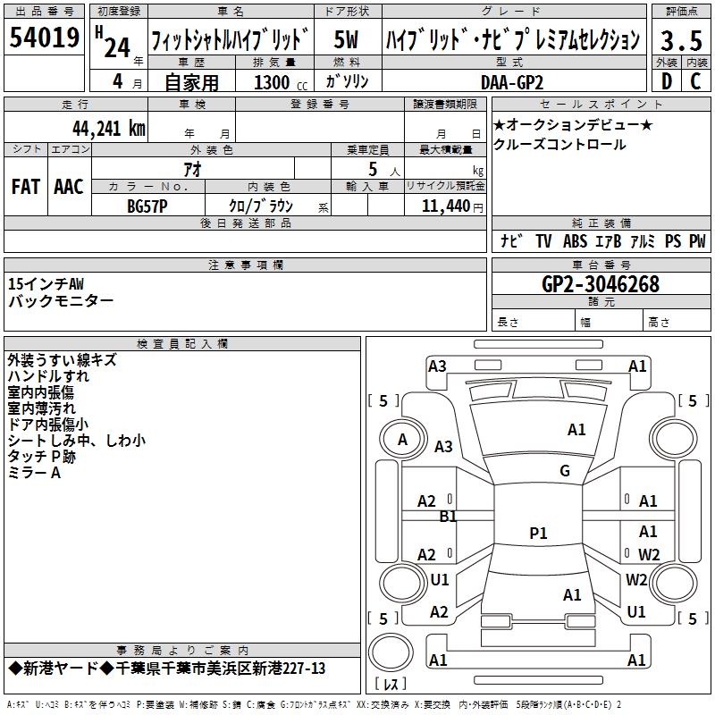Viewport: 715px width, 715px height.
Task: Click the クルーズコントロール sales point text
Action: point(559,145)
